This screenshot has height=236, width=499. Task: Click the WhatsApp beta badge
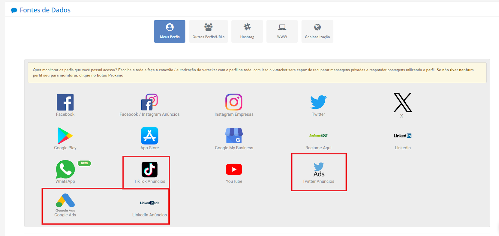tap(84, 163)
